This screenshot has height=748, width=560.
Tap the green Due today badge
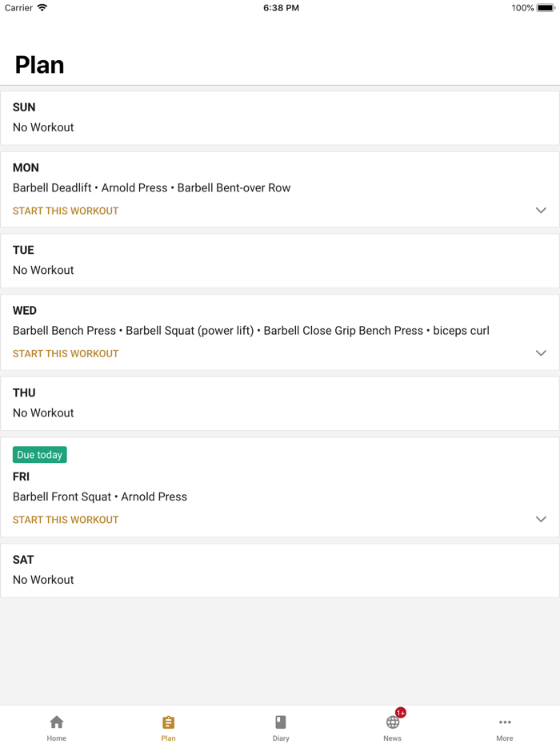point(39,454)
